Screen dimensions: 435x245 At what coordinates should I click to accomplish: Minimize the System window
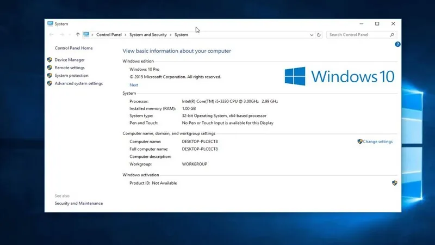(x=361, y=23)
